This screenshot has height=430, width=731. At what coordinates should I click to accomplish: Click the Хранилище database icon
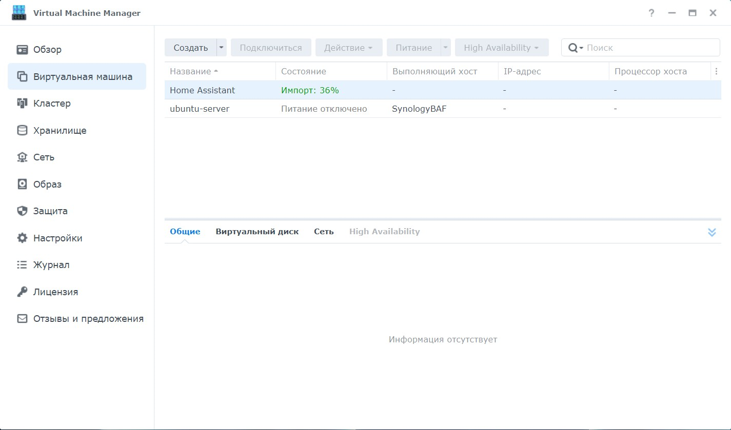point(22,130)
